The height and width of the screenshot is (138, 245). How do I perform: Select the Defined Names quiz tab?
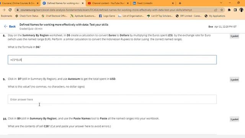coord(64,3)
